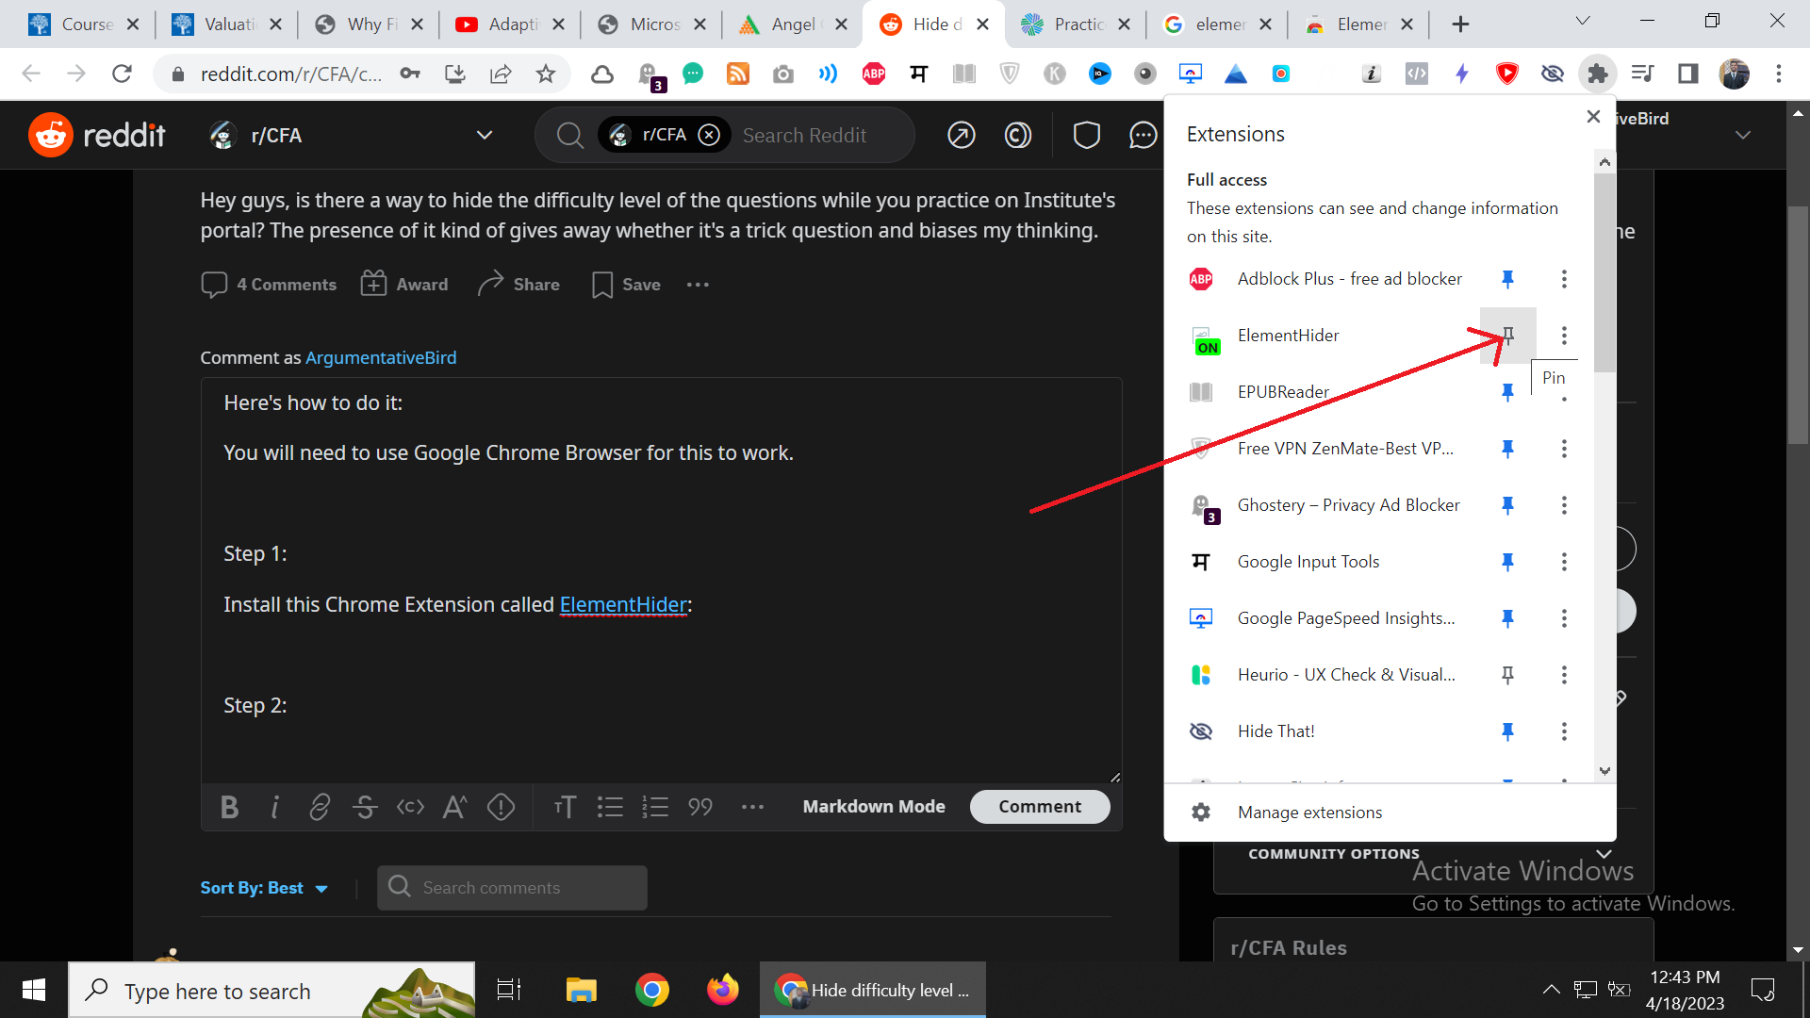Open the r/CFA community dropdown
The height and width of the screenshot is (1018, 1810).
pyautogui.click(x=484, y=136)
